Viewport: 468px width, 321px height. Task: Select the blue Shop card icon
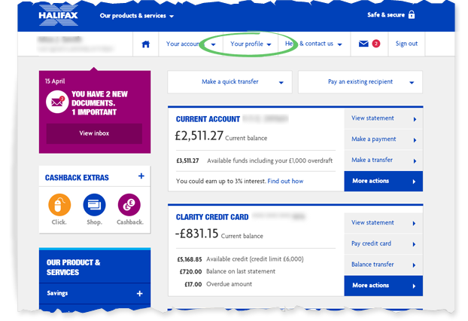pyautogui.click(x=94, y=205)
